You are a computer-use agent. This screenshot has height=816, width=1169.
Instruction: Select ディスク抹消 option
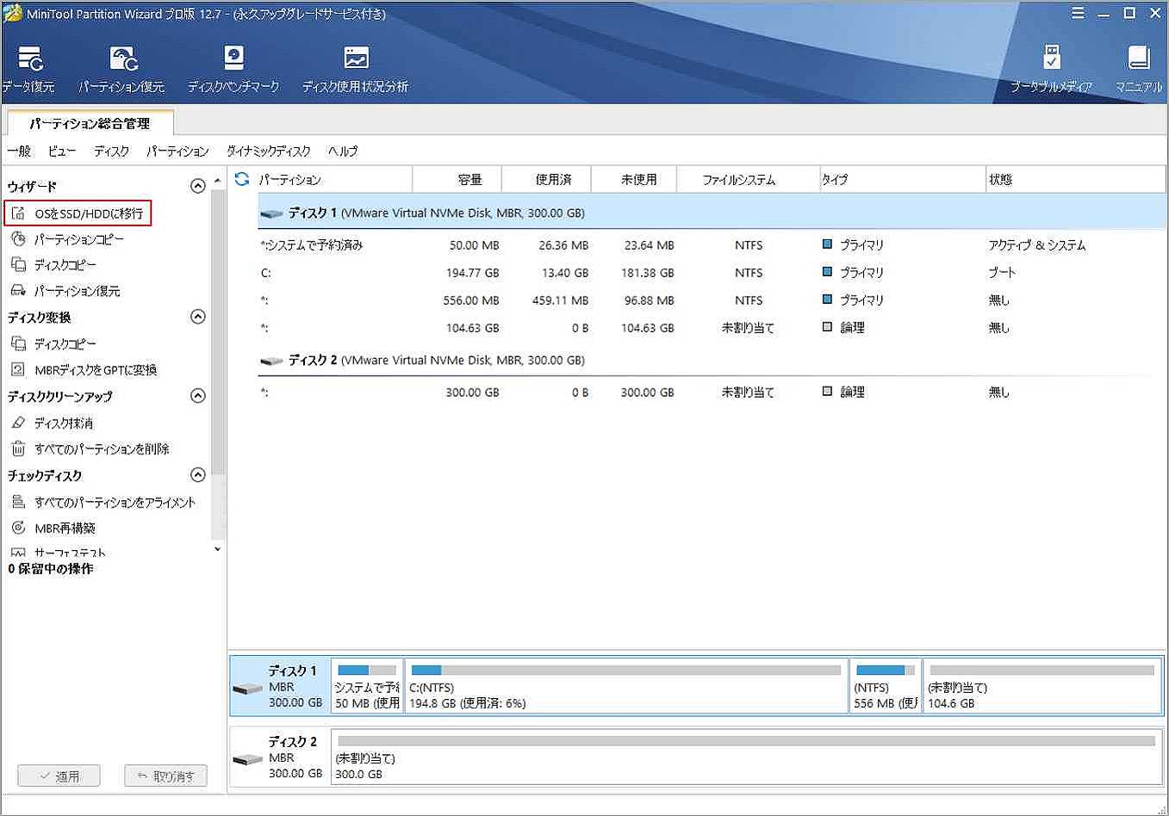52,423
